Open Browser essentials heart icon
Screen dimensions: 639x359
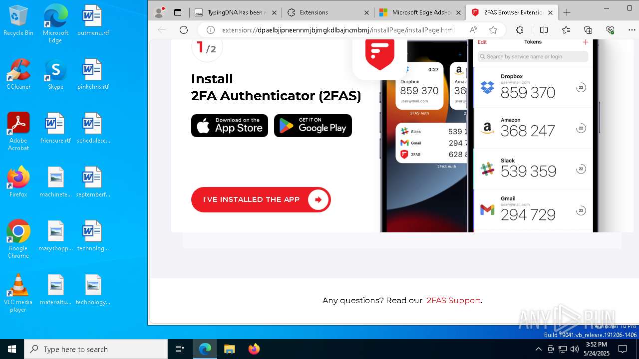(x=610, y=30)
